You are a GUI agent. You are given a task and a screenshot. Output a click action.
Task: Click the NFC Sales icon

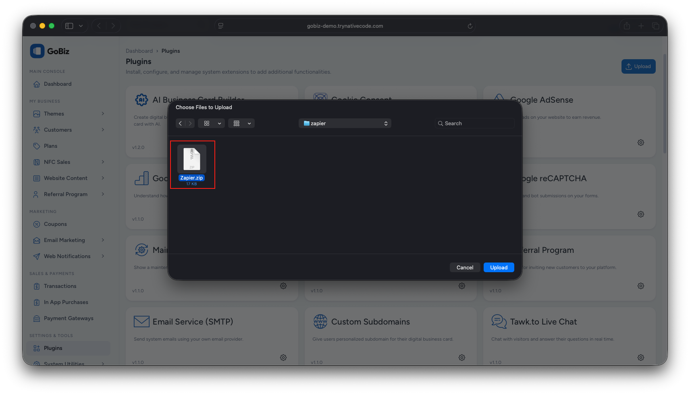37,162
